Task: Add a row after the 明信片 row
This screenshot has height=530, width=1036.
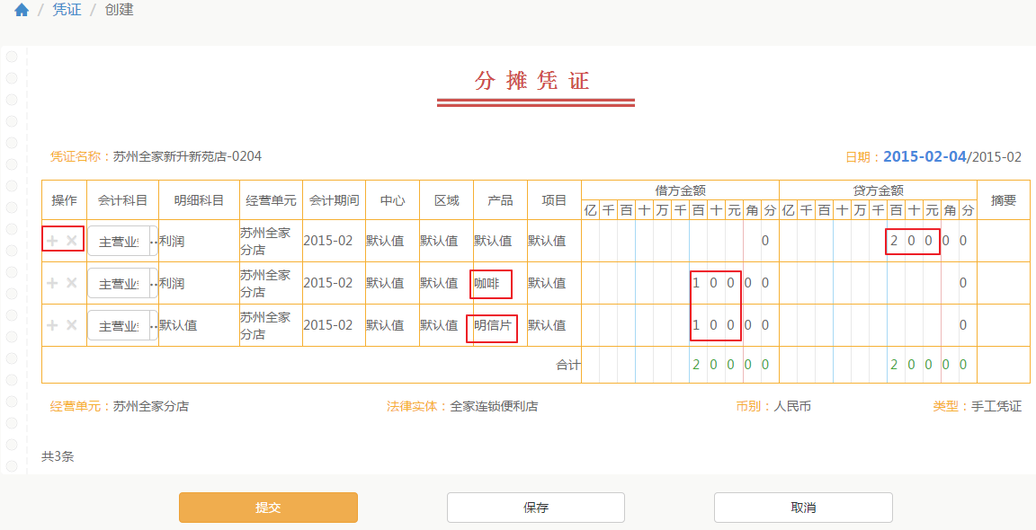Action: tap(52, 325)
